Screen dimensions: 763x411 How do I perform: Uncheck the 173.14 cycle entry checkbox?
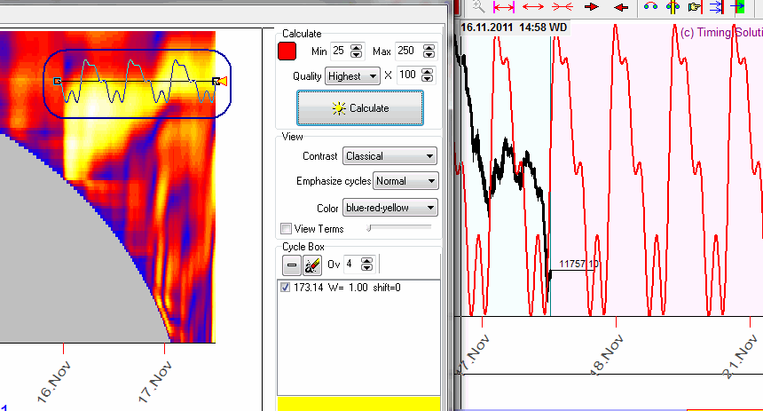[x=285, y=288]
